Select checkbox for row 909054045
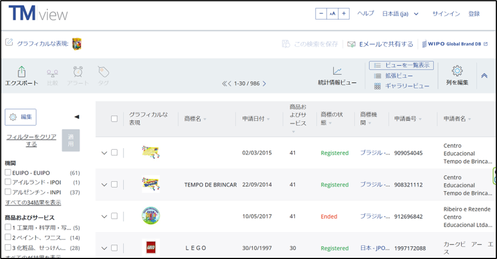Image resolution: width=497 pixels, height=259 pixels. pos(114,153)
